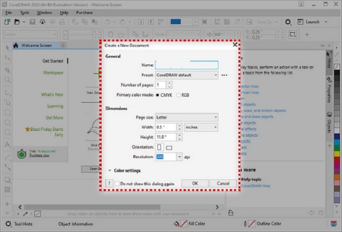Open the Objects docker tab
Screen dimensions: 342x232
[329, 123]
